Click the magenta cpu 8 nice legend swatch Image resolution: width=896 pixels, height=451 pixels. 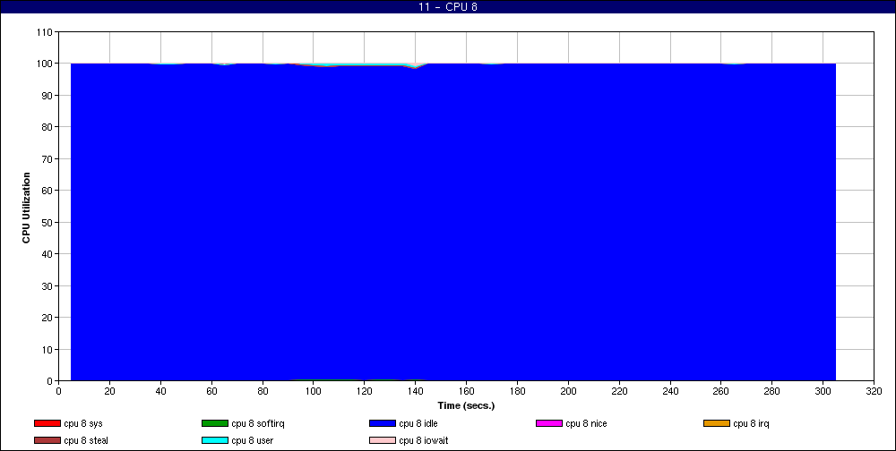coord(549,423)
